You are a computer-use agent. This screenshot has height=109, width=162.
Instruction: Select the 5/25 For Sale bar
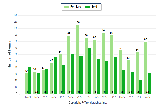click(69, 65)
